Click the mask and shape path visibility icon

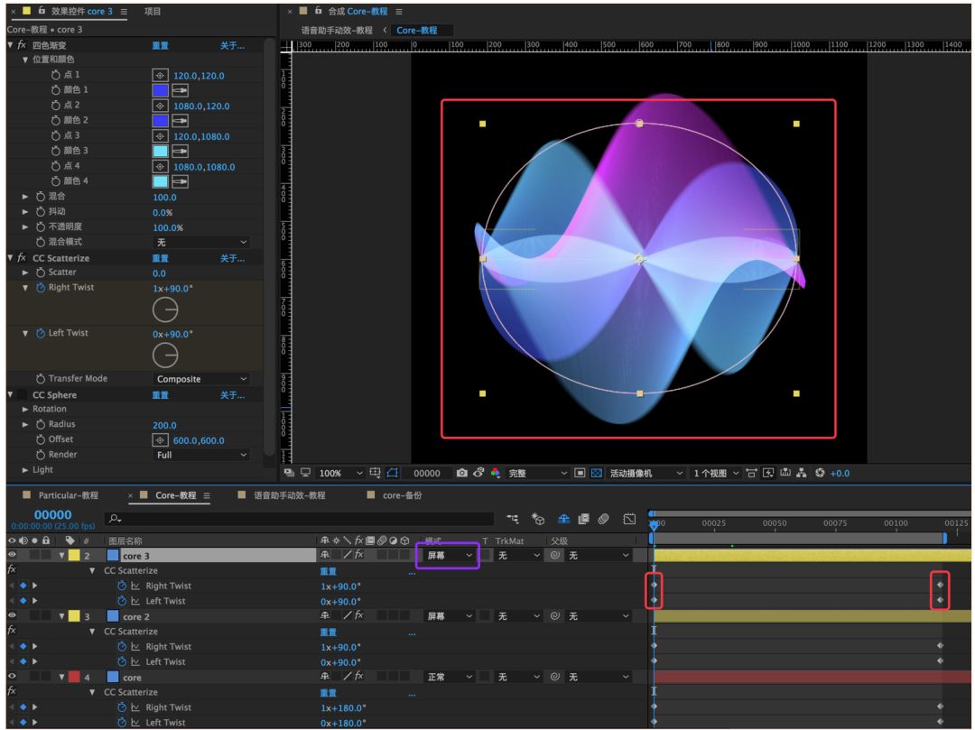point(393,473)
